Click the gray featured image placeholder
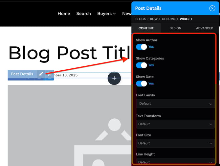Viewport: 220px width, 166px height. tap(66, 125)
